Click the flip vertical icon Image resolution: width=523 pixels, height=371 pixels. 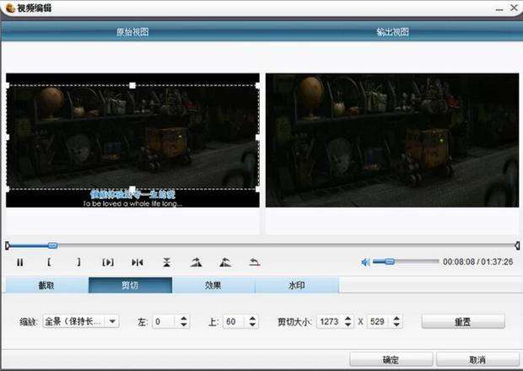[167, 263]
